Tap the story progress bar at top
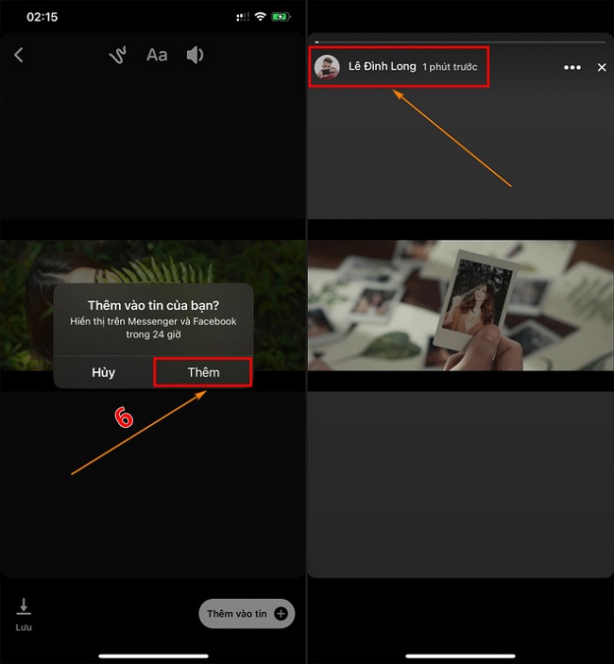 [460, 42]
